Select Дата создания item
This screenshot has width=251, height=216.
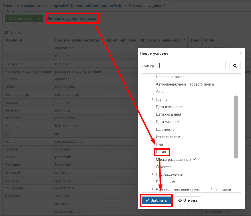(168, 114)
